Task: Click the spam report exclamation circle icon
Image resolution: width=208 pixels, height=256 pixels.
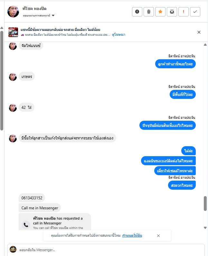Action: [x=137, y=12]
